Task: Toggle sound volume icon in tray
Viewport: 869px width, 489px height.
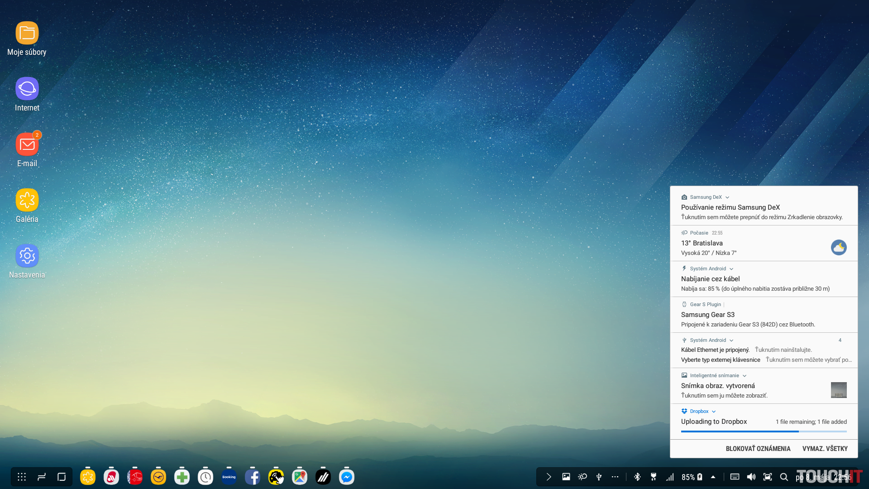Action: (x=751, y=477)
